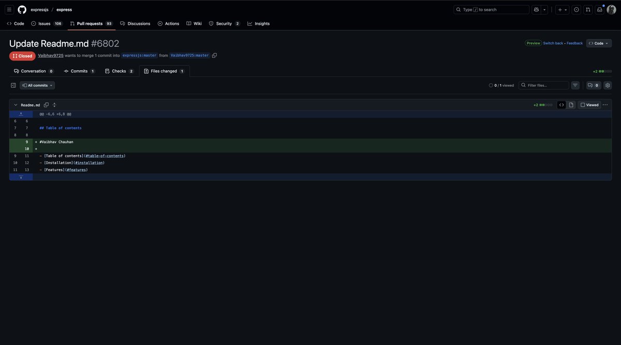Open the Security tab
621x345 pixels.
[x=225, y=23]
